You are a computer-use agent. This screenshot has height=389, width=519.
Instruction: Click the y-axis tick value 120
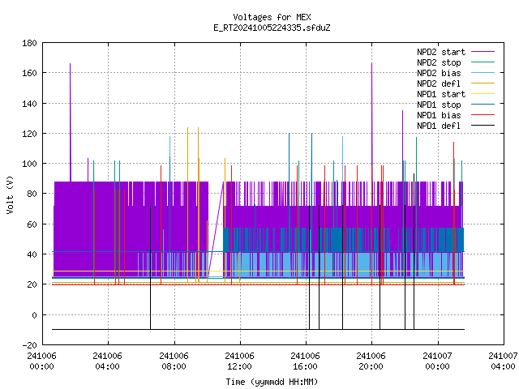(29, 134)
